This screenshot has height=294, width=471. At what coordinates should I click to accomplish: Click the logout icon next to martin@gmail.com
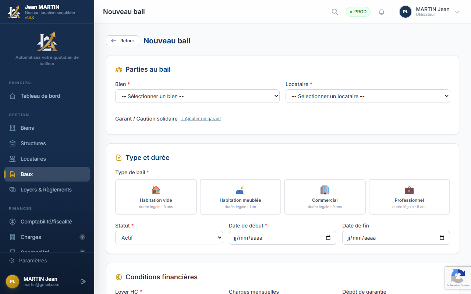83,282
